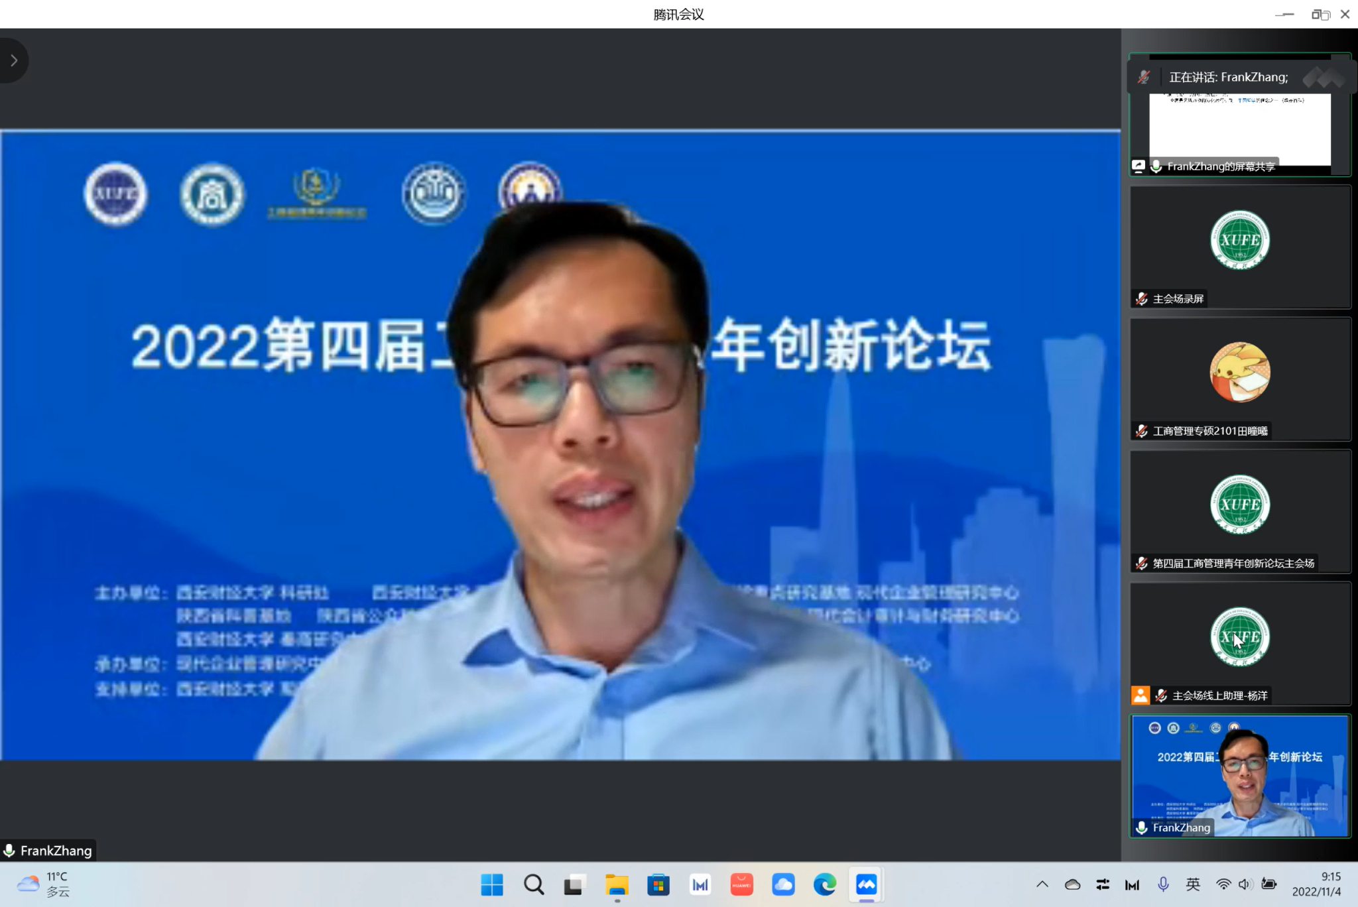Expand the left side panel chevron
1358x907 pixels.
coord(13,60)
